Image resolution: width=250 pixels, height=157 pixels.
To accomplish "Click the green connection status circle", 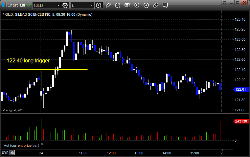I will coord(28,5).
